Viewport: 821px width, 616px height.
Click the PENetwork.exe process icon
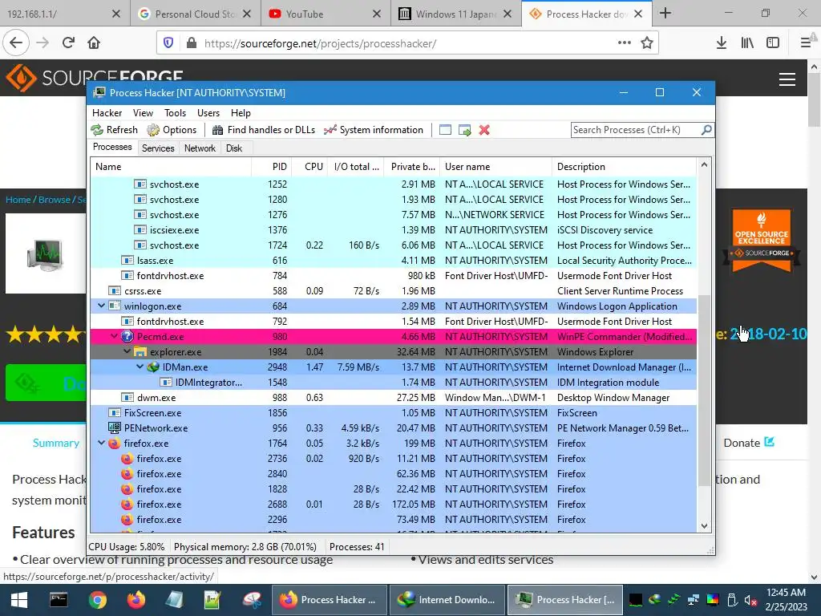pos(114,428)
